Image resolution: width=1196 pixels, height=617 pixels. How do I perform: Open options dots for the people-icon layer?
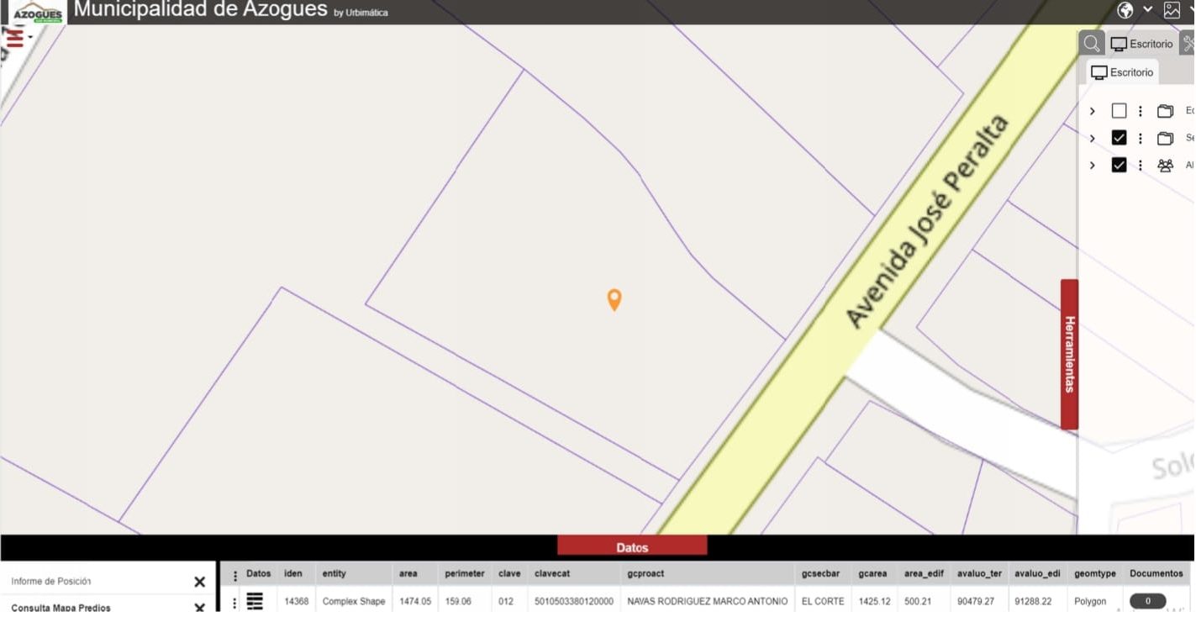click(x=1141, y=165)
